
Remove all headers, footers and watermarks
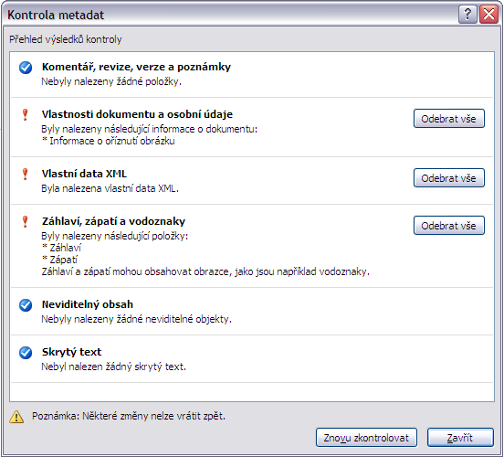tap(448, 225)
